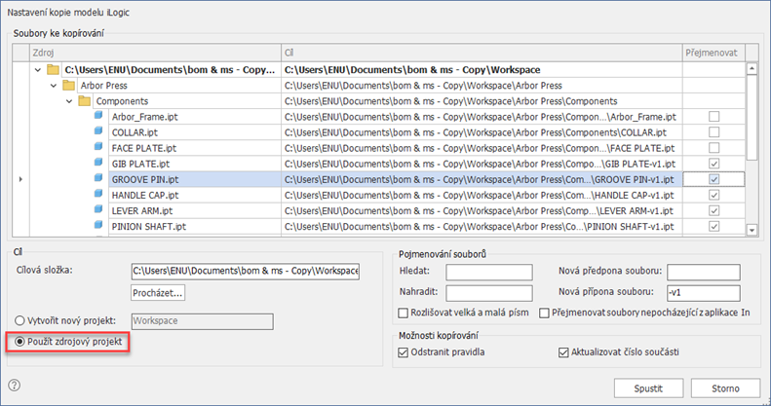Image resolution: width=771 pixels, height=406 pixels.
Task: Click the HANDLE CAP.ipt part icon
Action: click(98, 195)
